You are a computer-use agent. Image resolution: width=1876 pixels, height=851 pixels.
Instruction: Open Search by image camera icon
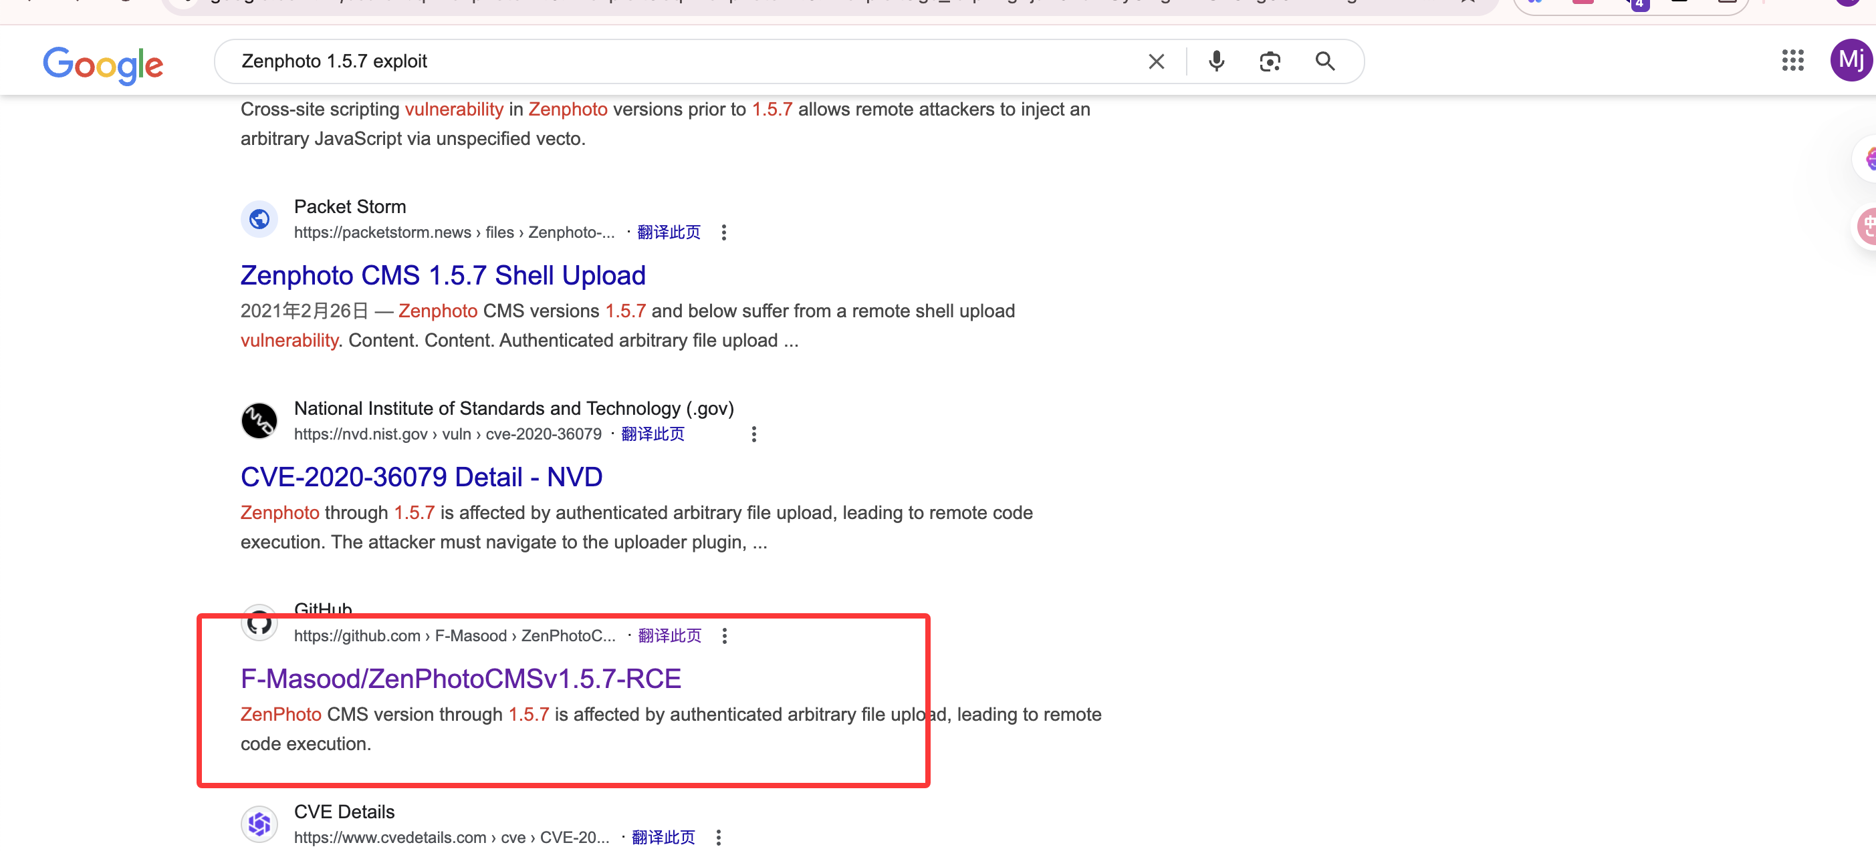[1270, 62]
